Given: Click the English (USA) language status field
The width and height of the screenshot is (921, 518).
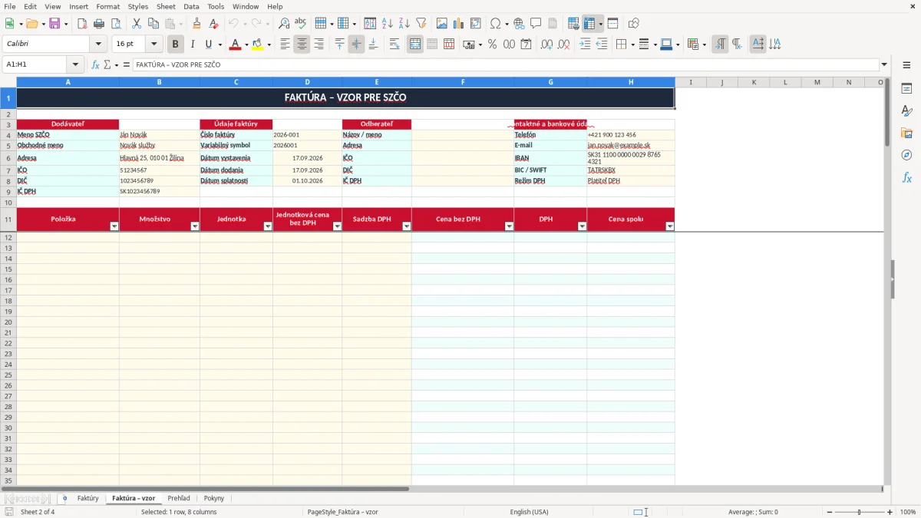Looking at the screenshot, I should (x=530, y=512).
